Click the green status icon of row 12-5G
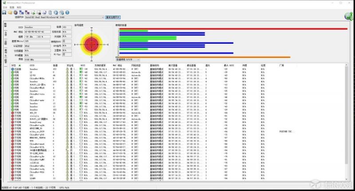The height and width of the screenshot is (191, 355). pyautogui.click(x=12, y=75)
